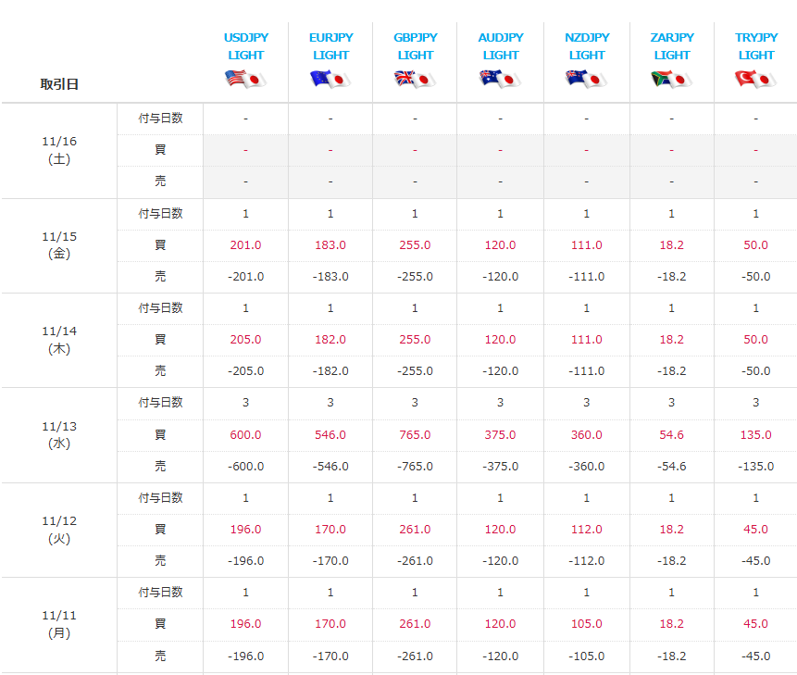Select the 11/15 (金) date cell
797x675 pixels.
click(59, 245)
